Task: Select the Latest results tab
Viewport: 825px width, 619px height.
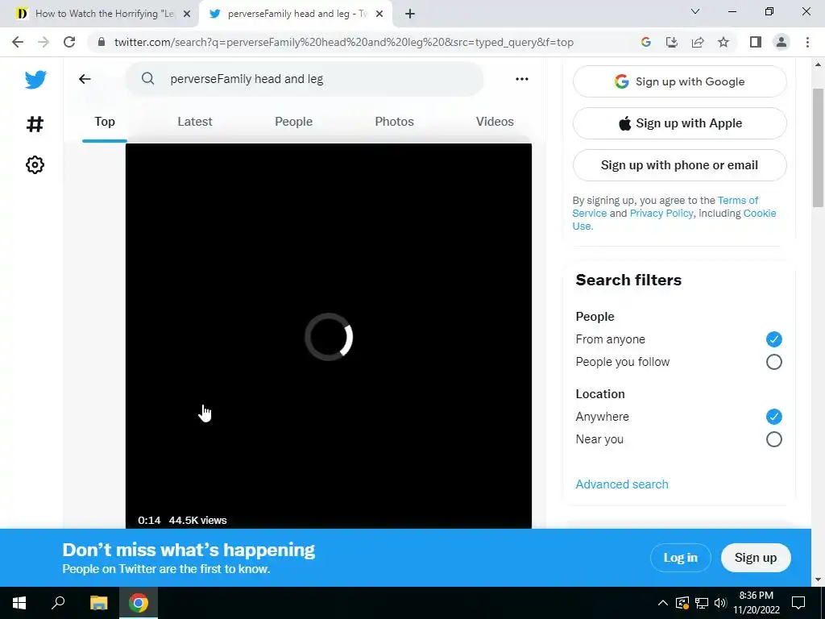Action: (x=195, y=122)
